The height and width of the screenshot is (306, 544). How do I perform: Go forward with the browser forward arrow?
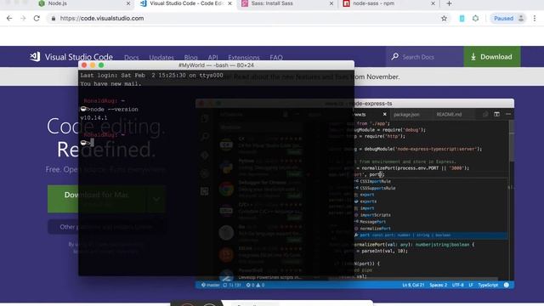click(x=23, y=19)
